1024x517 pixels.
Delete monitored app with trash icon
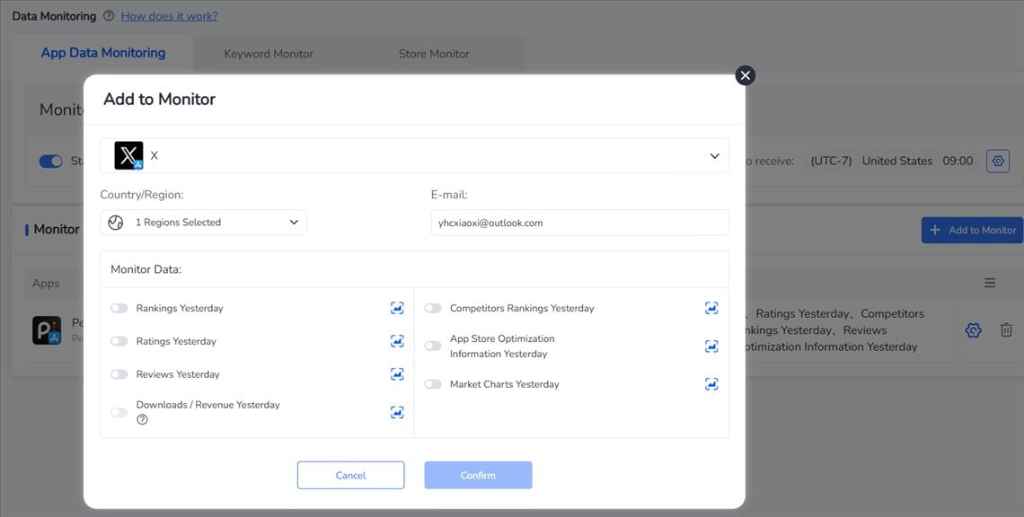[1006, 330]
